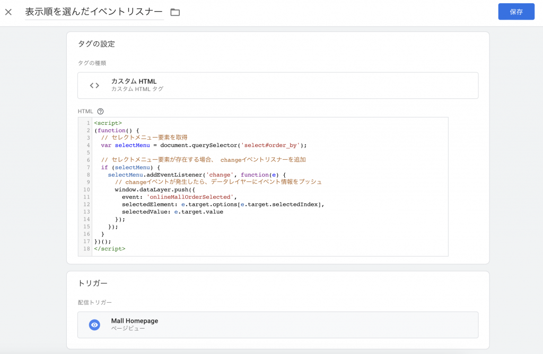
Task: Click the タグの設定 heading
Action: click(x=97, y=44)
